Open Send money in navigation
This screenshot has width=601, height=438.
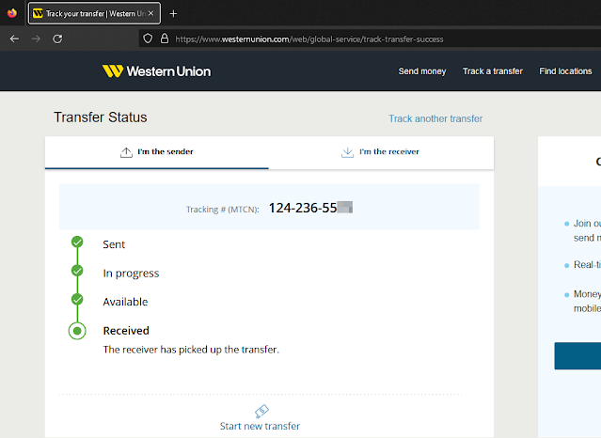(422, 71)
